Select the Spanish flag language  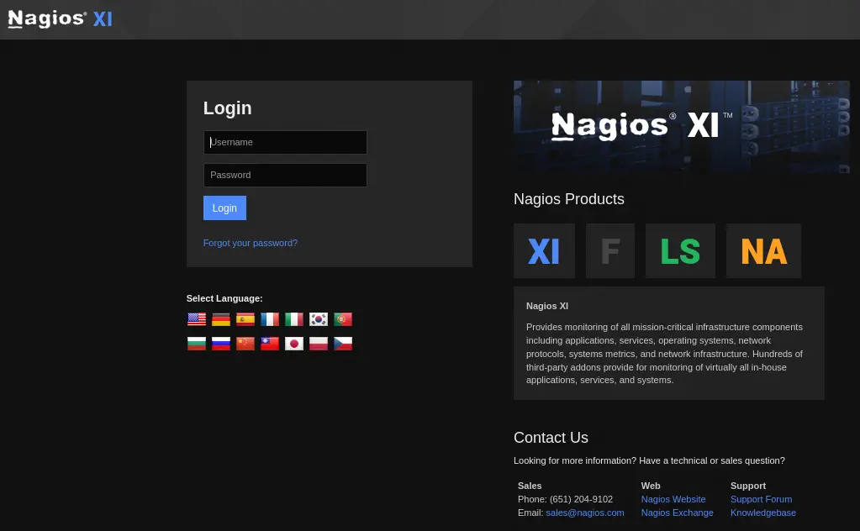[245, 319]
